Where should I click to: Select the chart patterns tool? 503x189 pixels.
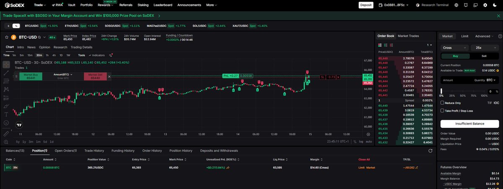[x=6, y=89]
